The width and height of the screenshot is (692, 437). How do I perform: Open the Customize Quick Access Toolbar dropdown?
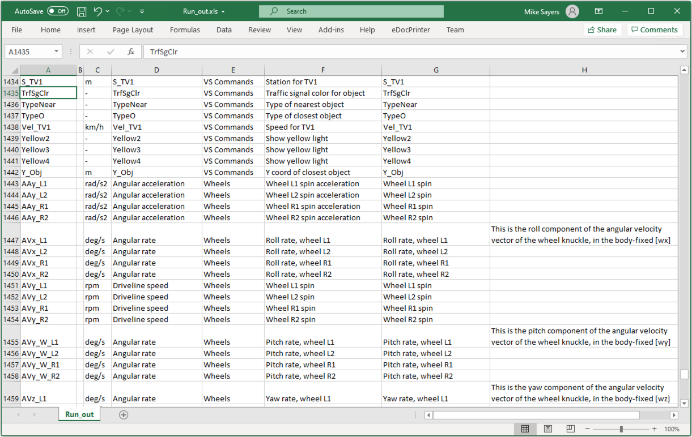pos(142,11)
